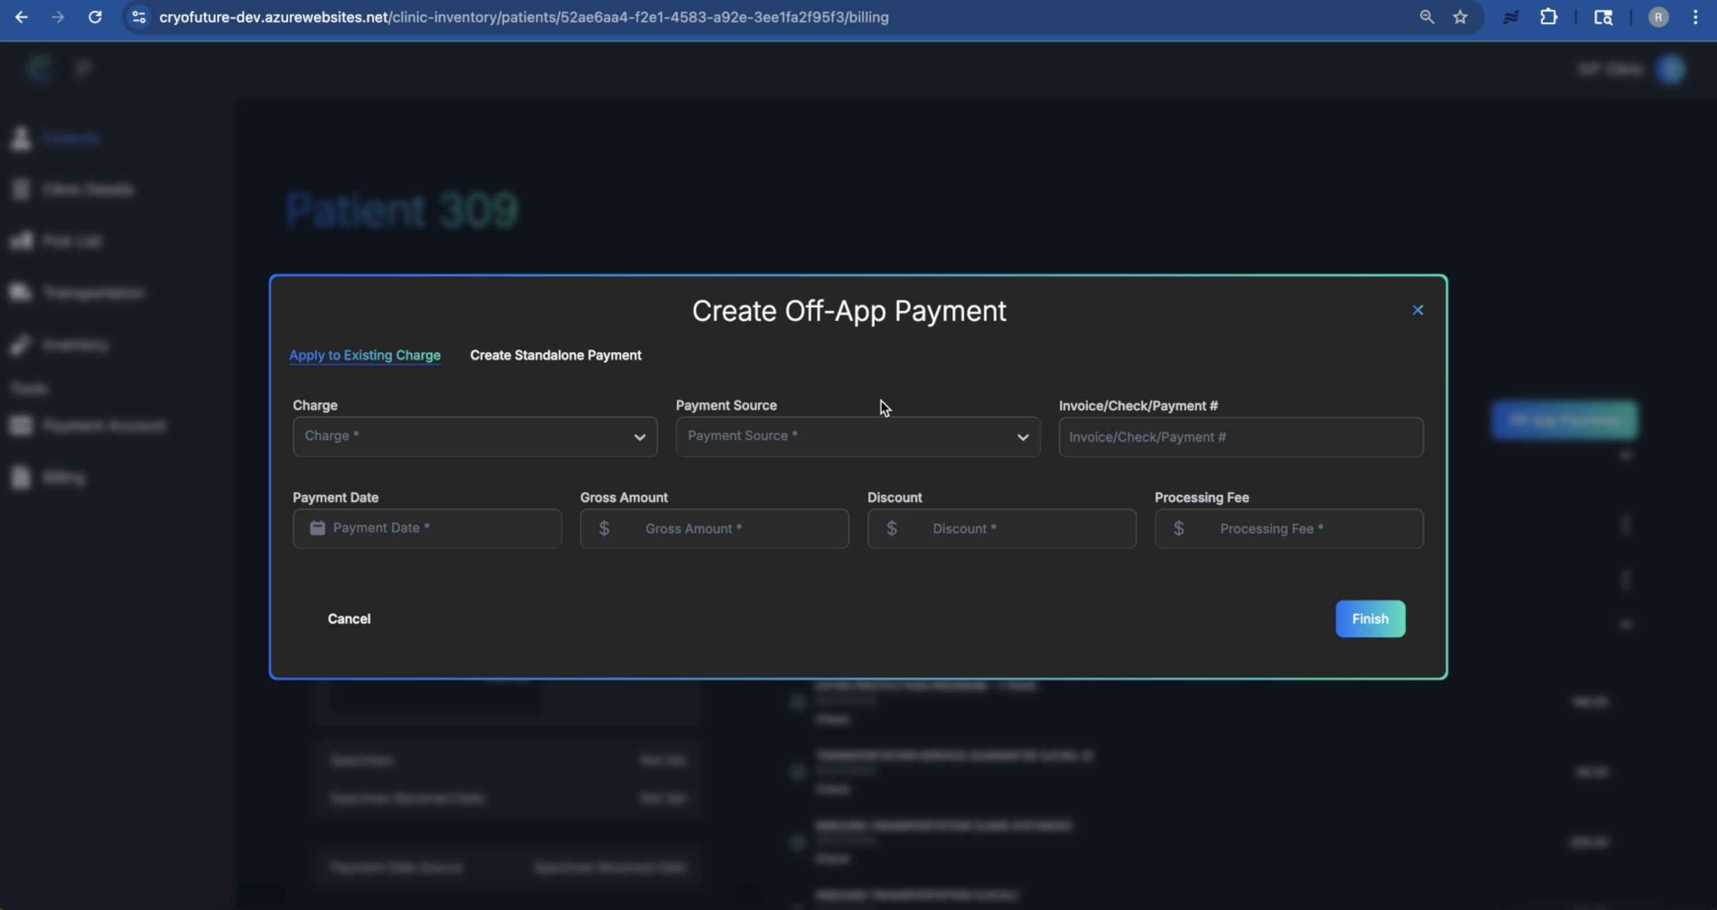The image size is (1717, 910).
Task: Open the Payment Source dropdown
Action: tap(1023, 437)
